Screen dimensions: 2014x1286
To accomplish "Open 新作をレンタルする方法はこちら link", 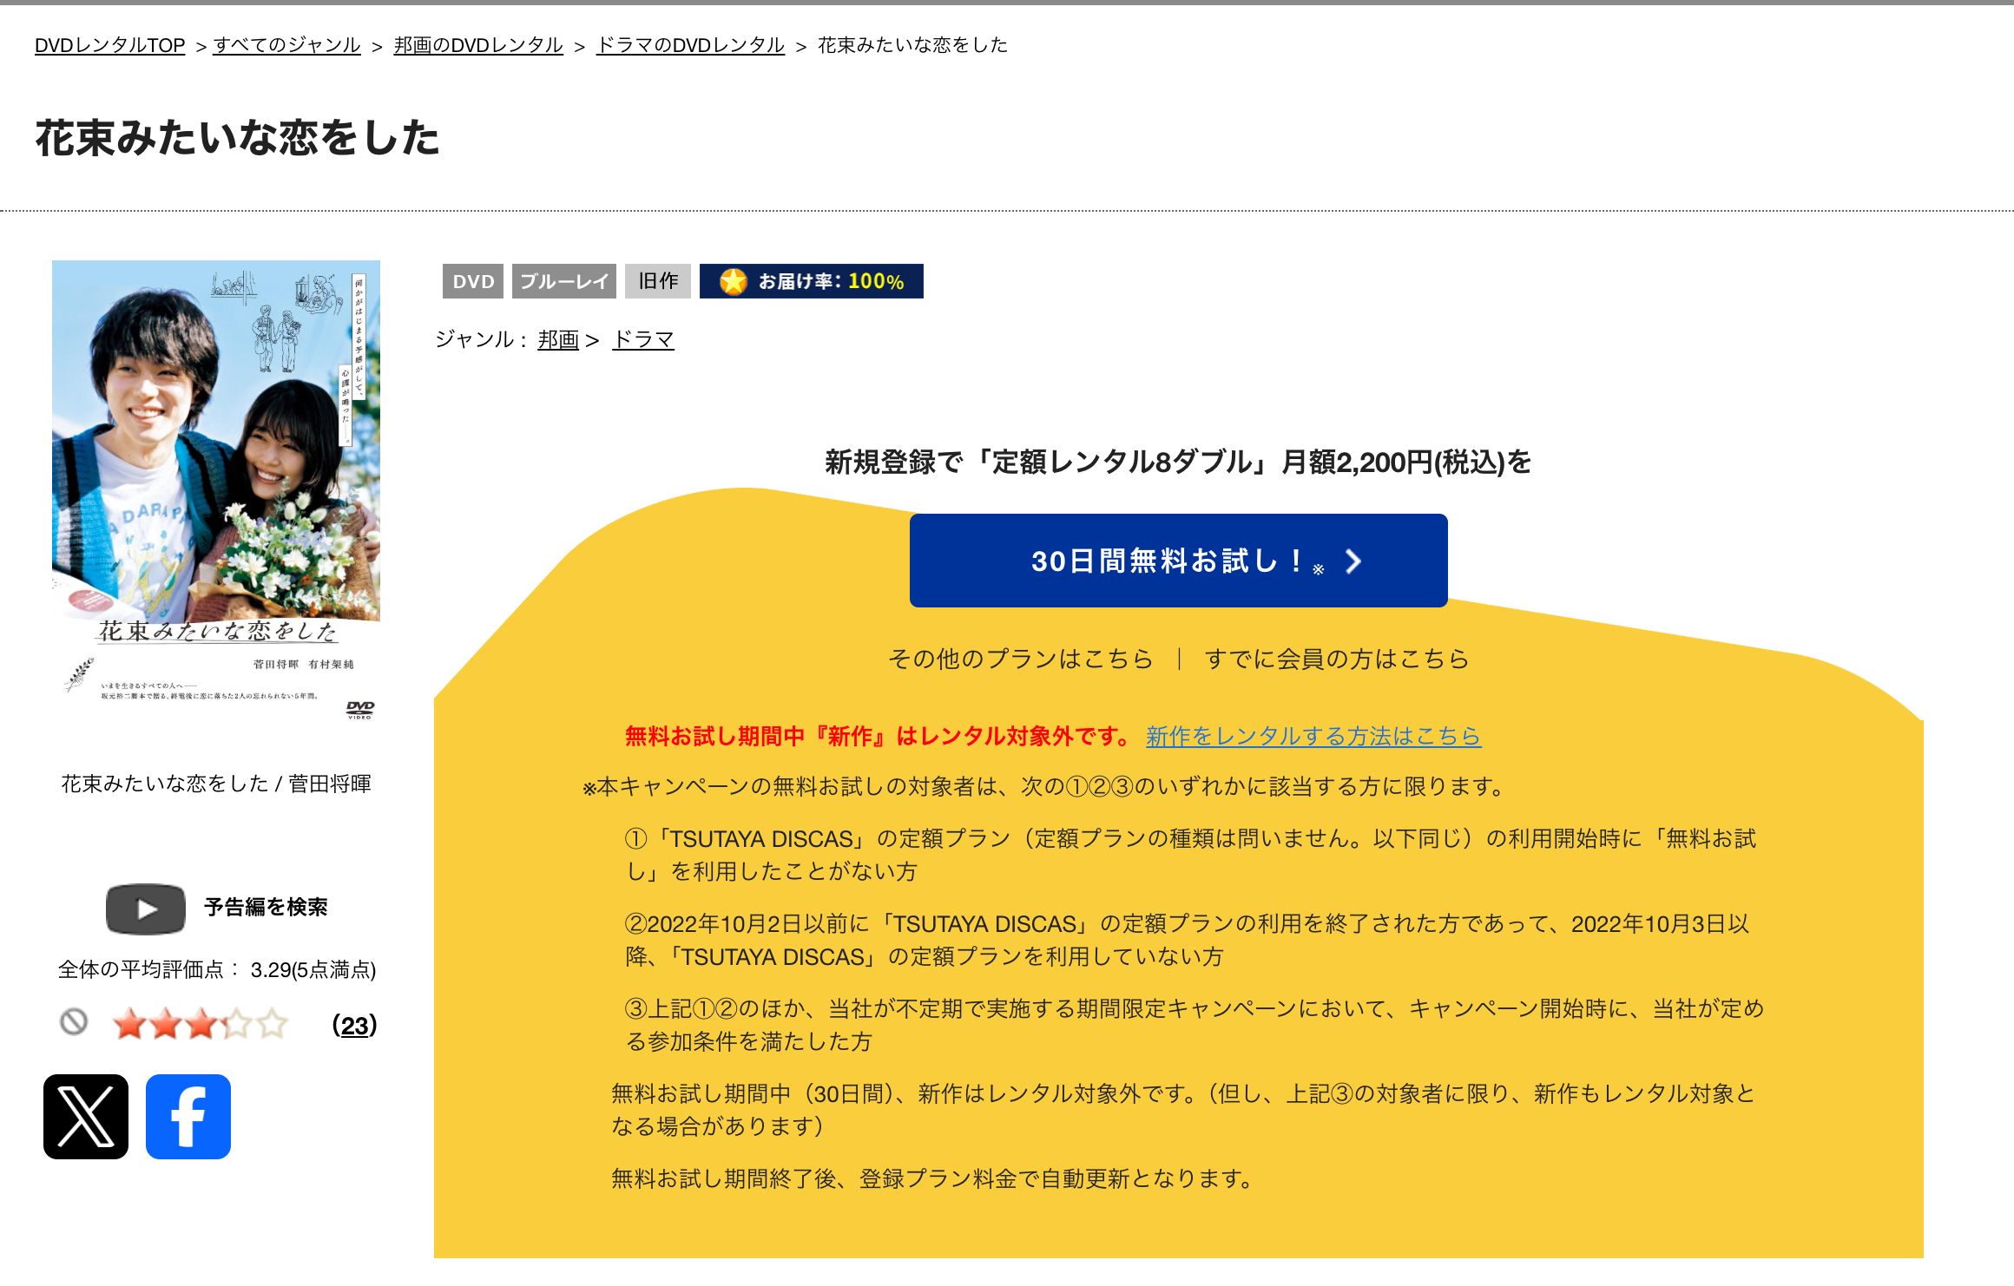I will pyautogui.click(x=1313, y=736).
